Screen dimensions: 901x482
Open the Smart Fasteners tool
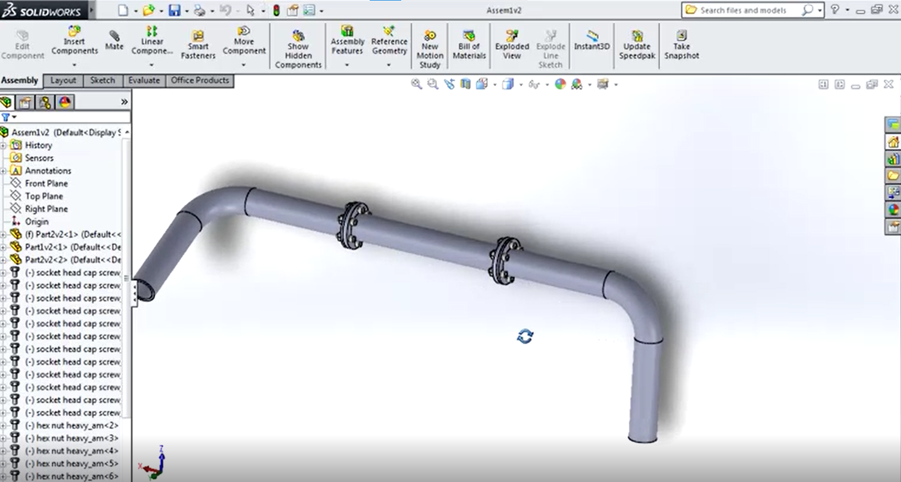(x=198, y=45)
